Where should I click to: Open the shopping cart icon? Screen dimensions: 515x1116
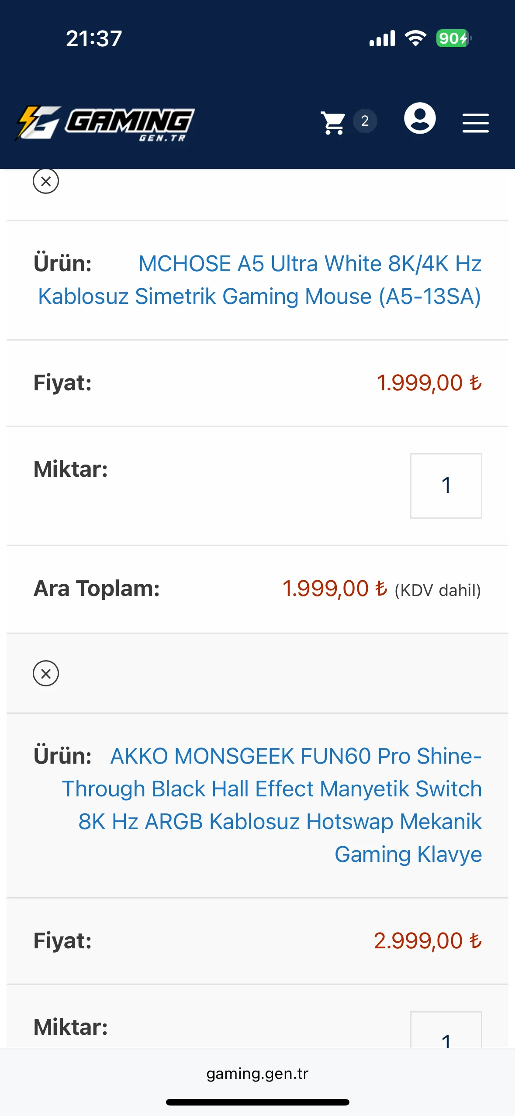(x=333, y=123)
